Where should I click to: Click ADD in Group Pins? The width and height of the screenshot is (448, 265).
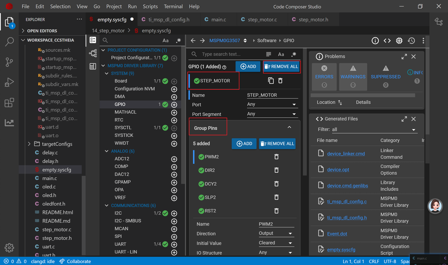(244, 143)
